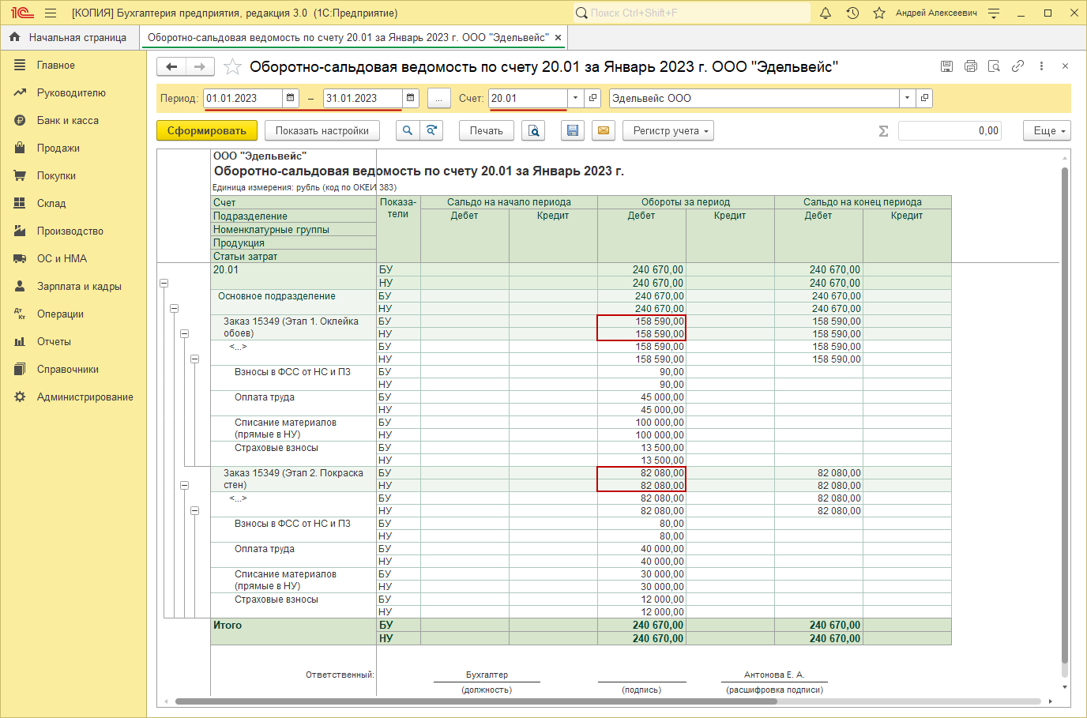Open the Еще menu
Screen dimensions: 1087x718
point(1047,131)
